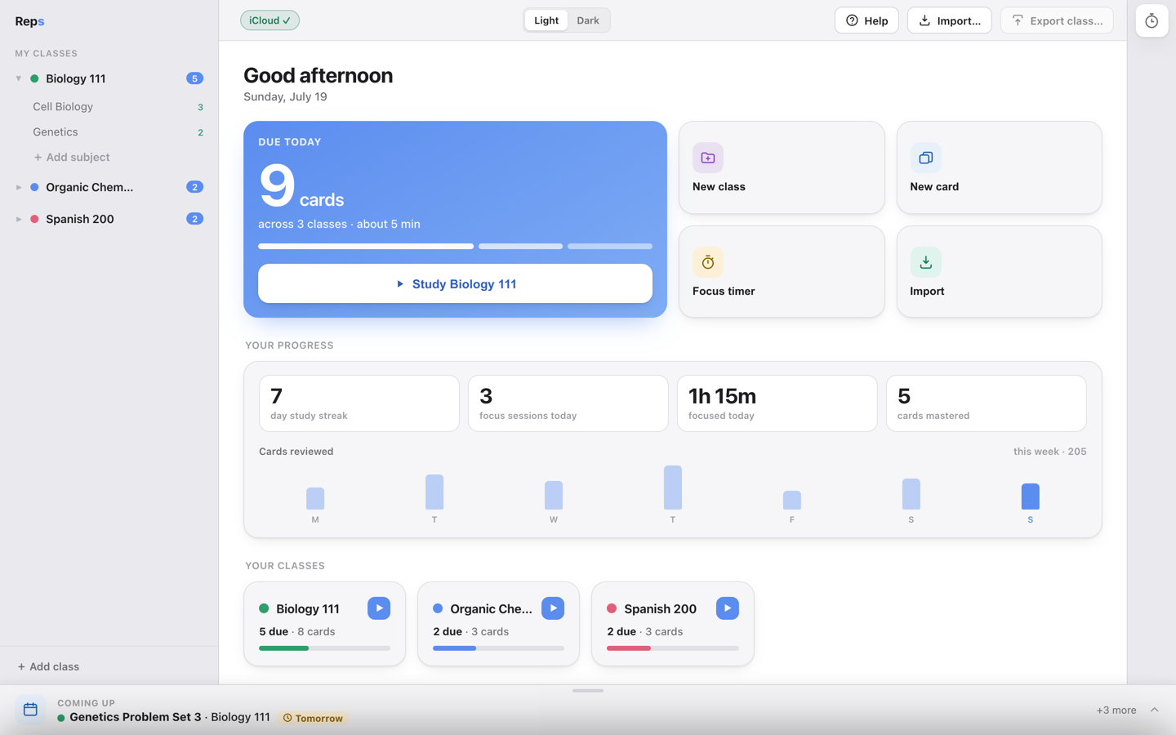The height and width of the screenshot is (735, 1176).
Task: Click the Organic Chem badge showing 2
Action: [x=194, y=187]
